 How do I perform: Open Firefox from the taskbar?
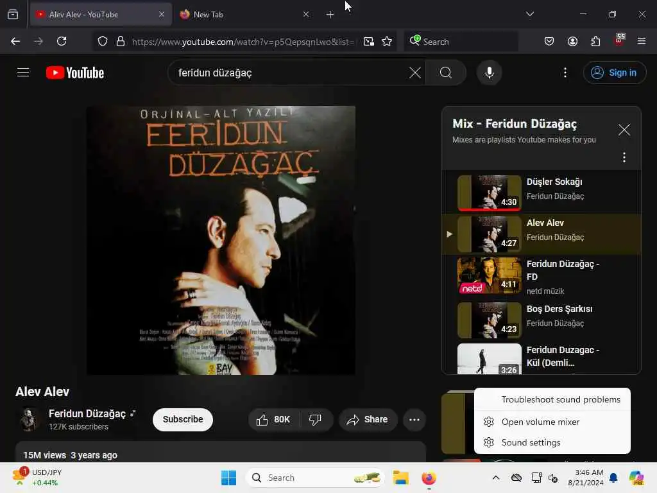click(429, 478)
